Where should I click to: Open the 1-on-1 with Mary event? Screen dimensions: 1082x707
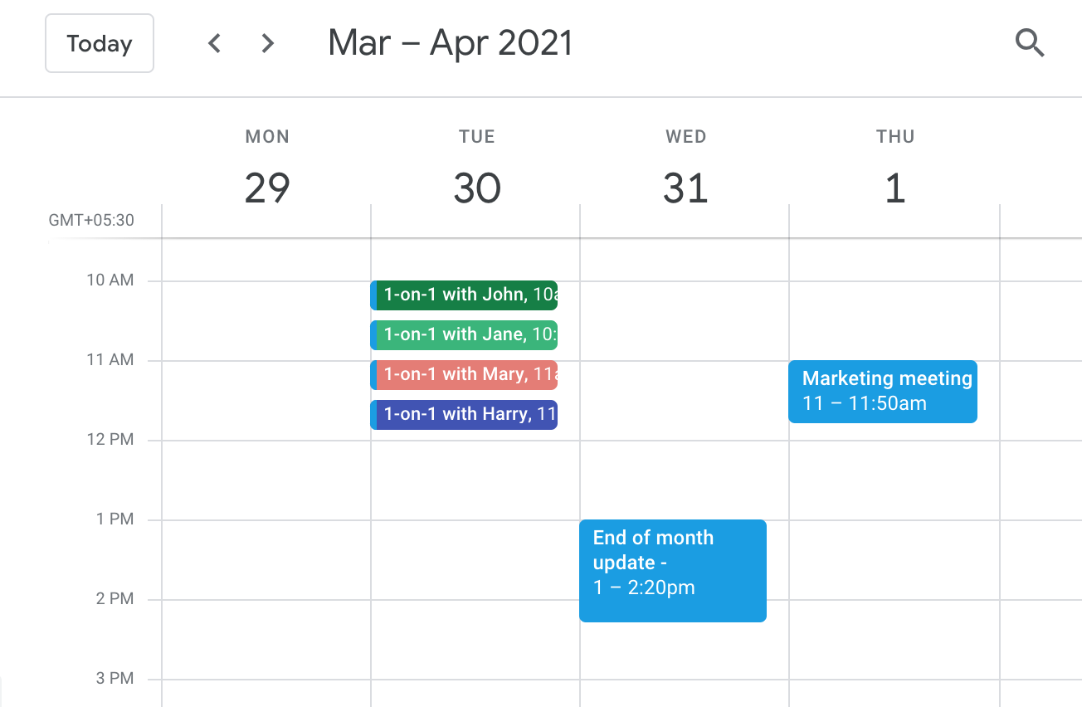click(466, 374)
